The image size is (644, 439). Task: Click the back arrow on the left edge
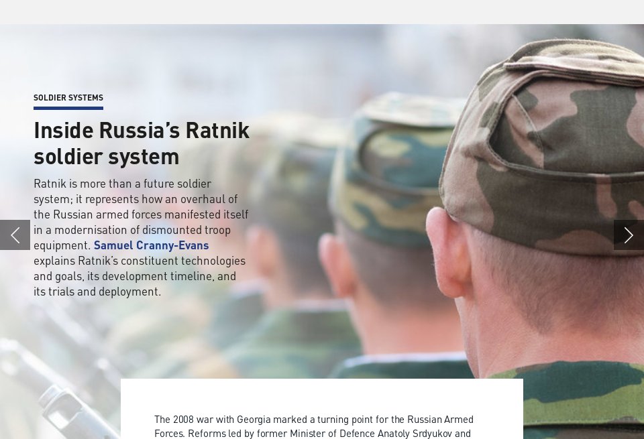[x=15, y=235]
